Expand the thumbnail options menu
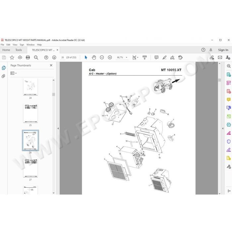This screenshot has width=232, height=232. click(14, 73)
